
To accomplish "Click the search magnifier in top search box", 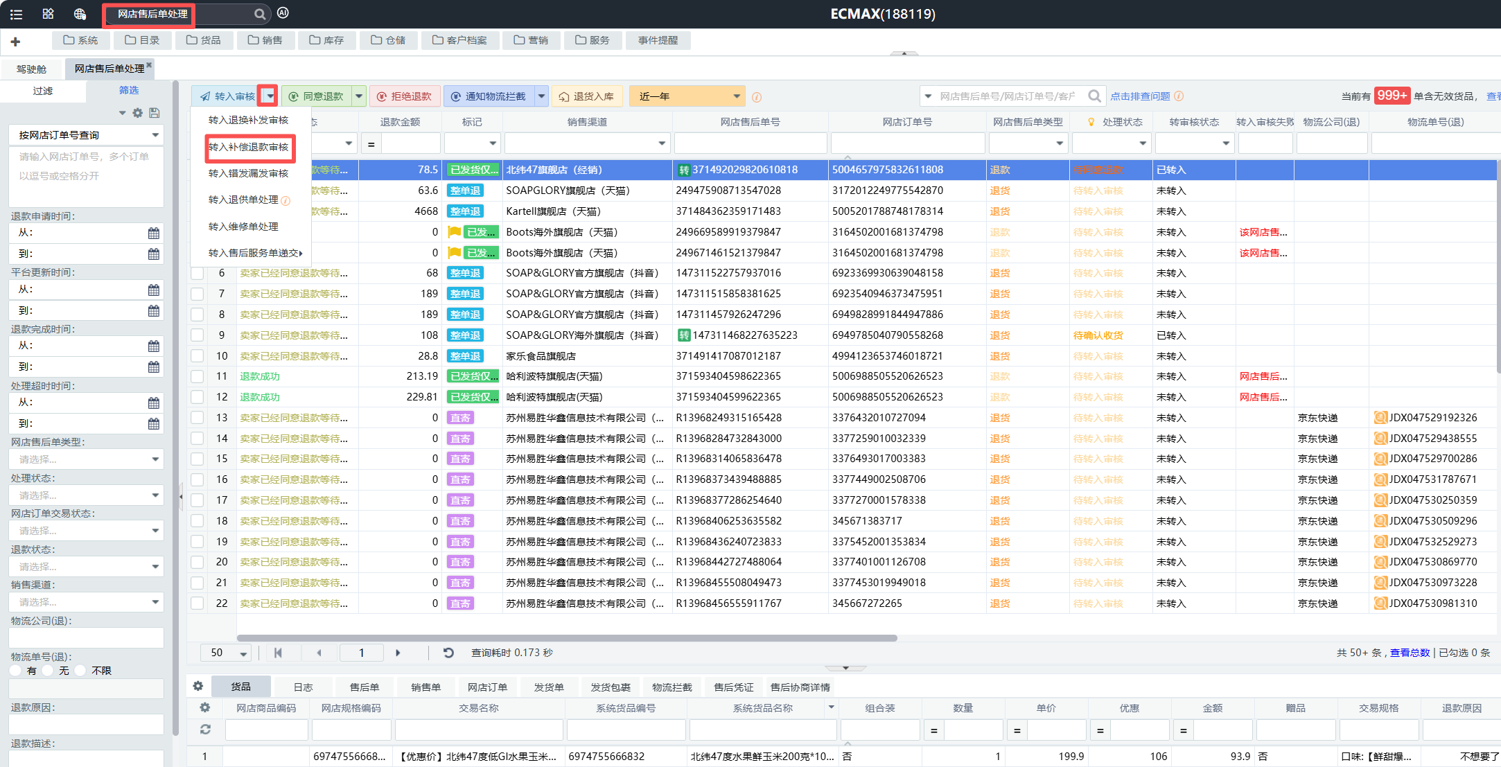I will tap(259, 14).
